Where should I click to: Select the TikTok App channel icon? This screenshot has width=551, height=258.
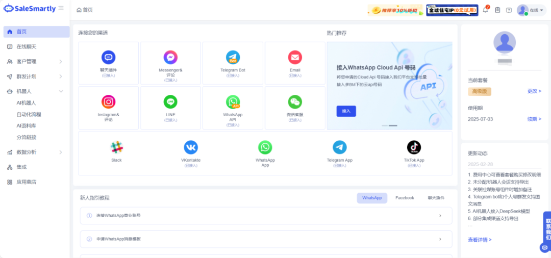tap(414, 147)
